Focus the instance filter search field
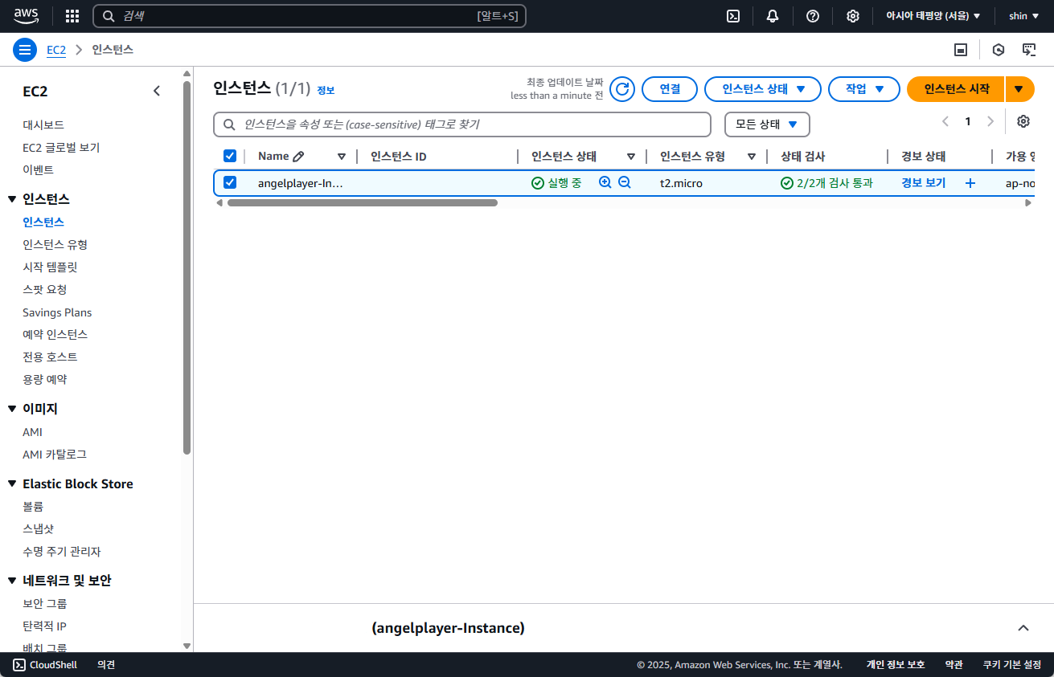 point(462,124)
